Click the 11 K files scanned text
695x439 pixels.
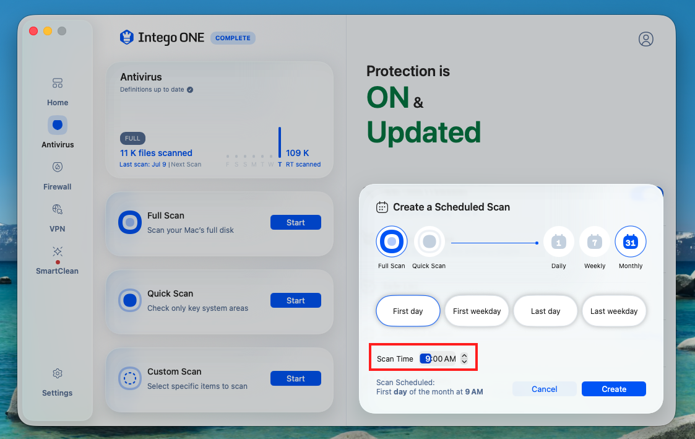click(x=156, y=153)
